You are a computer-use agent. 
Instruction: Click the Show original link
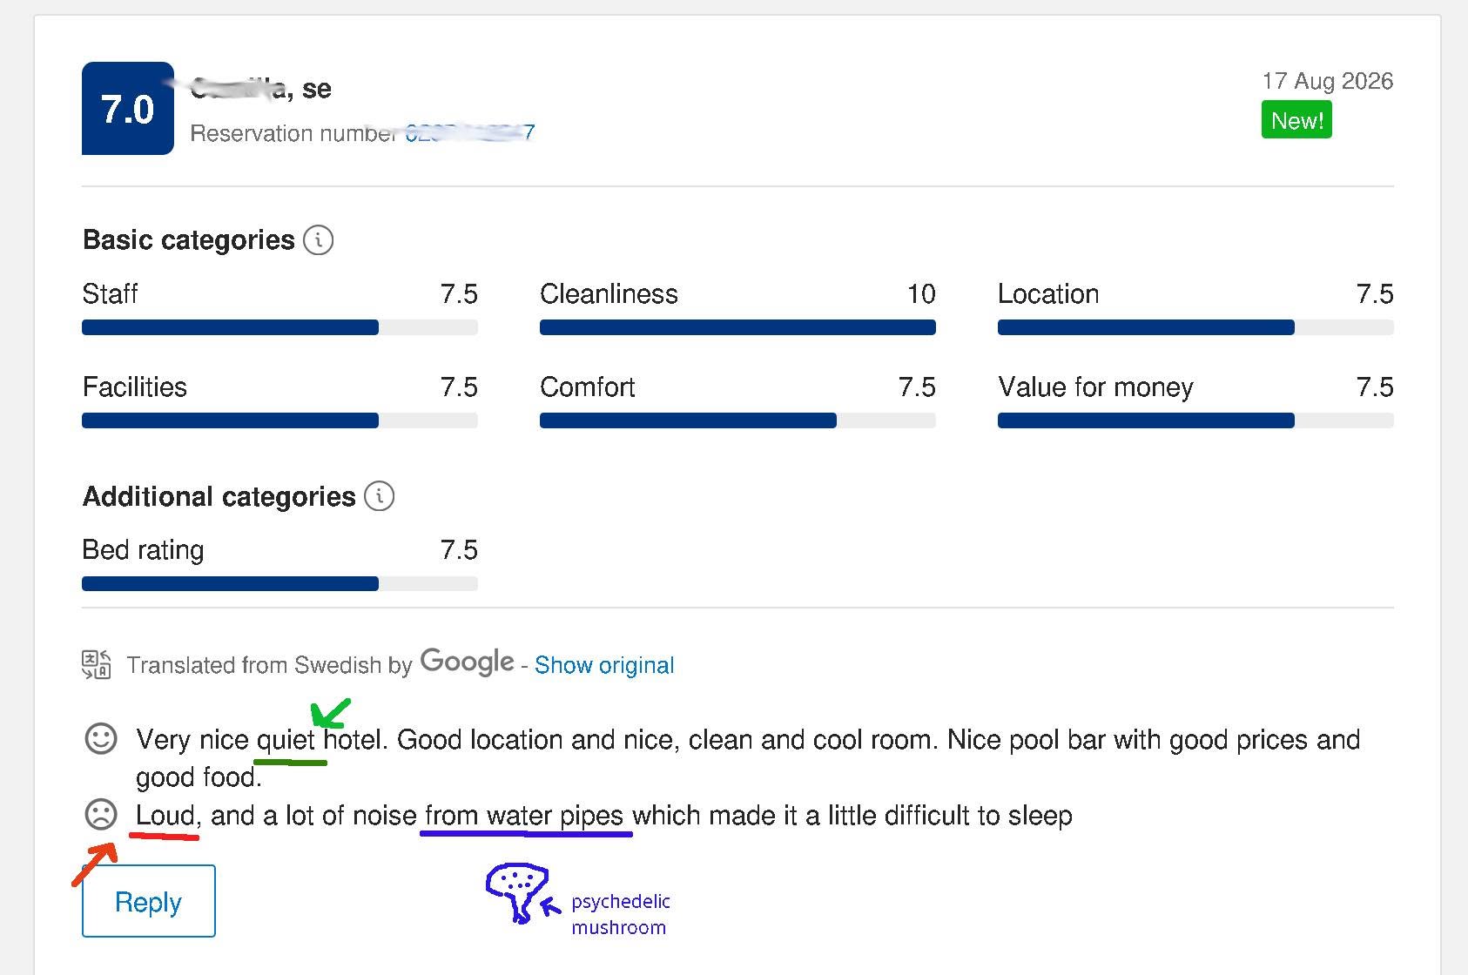pos(604,665)
